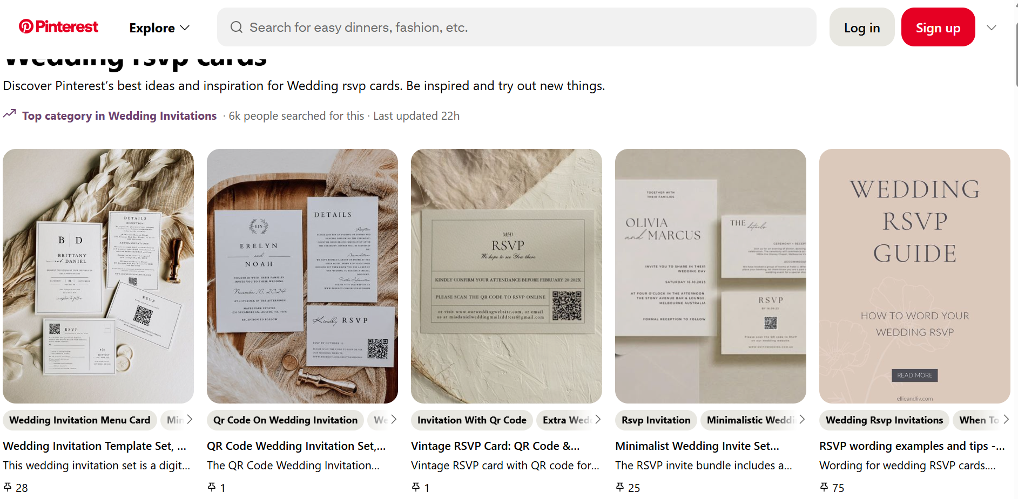Click pin icon under Vintage RSVP Card

pos(416,487)
